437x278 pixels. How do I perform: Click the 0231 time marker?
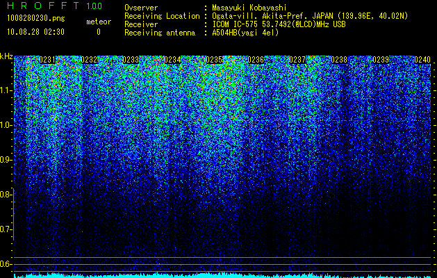point(47,60)
